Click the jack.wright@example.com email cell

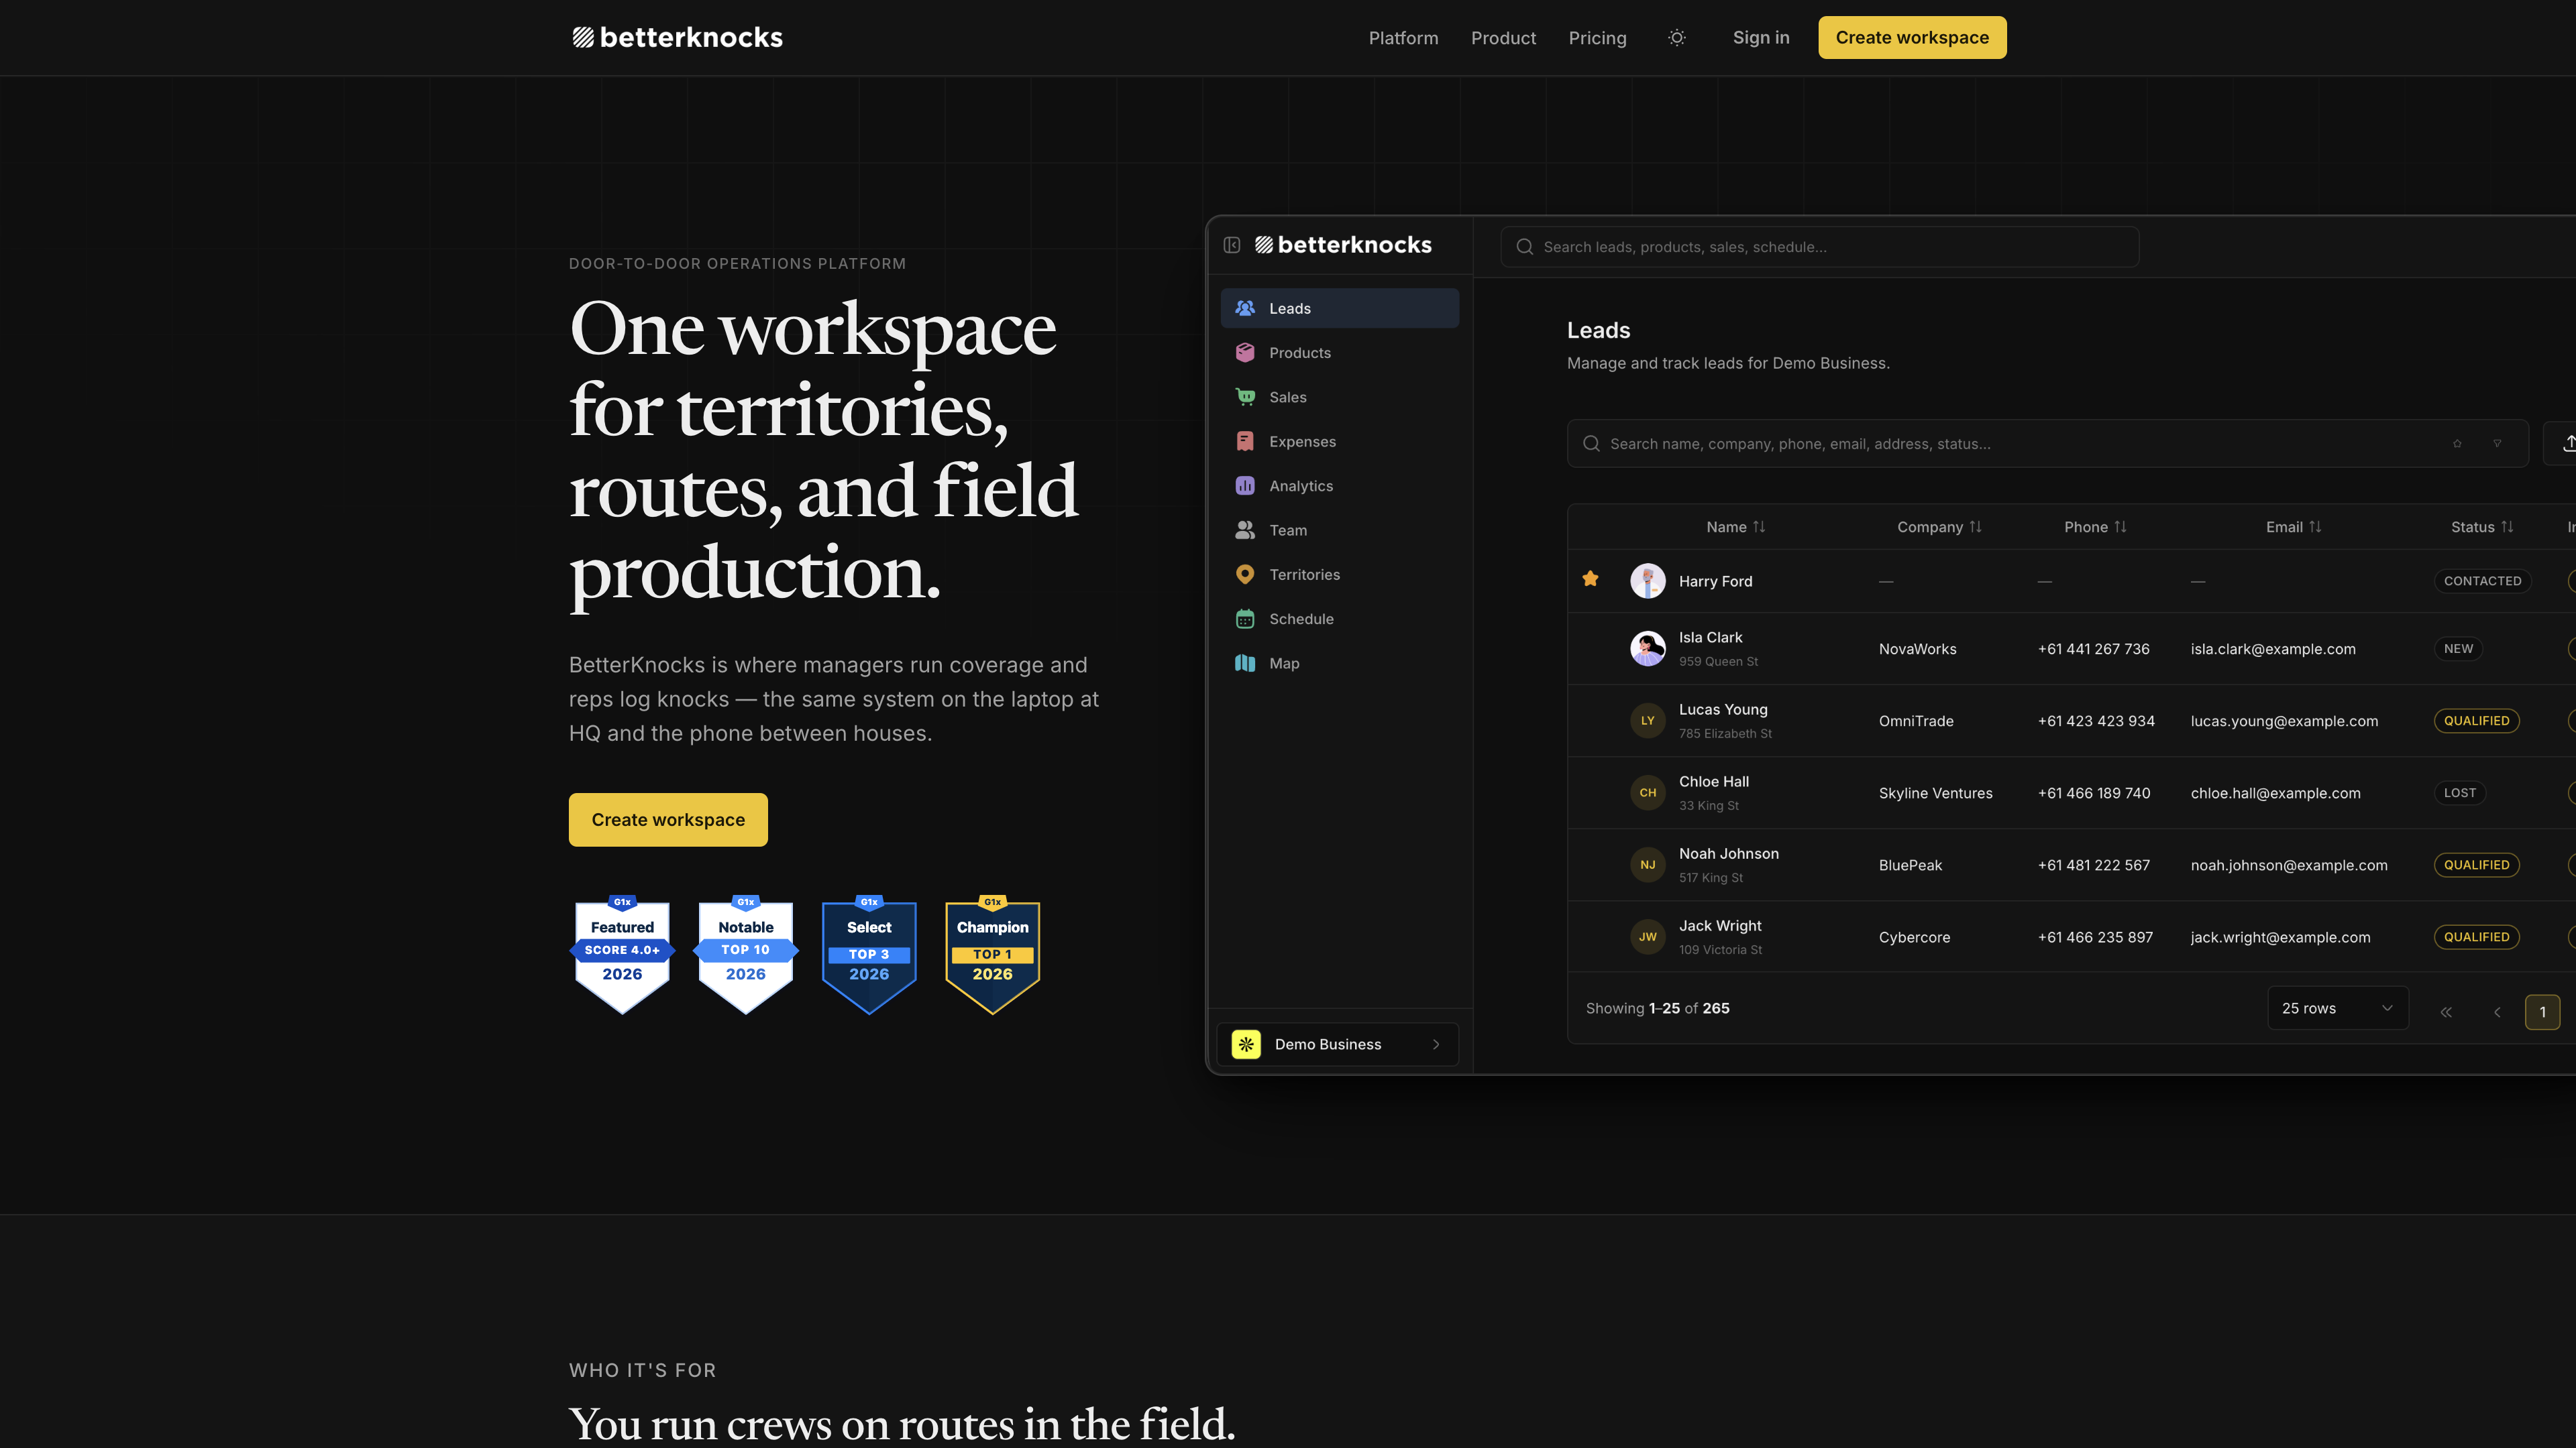2280,937
